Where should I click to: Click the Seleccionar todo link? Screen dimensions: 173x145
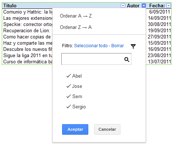(x=91, y=46)
